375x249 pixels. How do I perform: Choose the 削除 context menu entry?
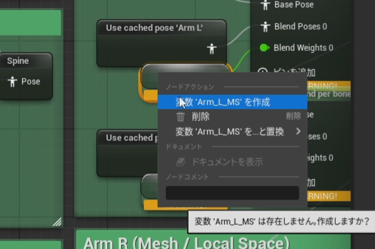[x=233, y=117]
